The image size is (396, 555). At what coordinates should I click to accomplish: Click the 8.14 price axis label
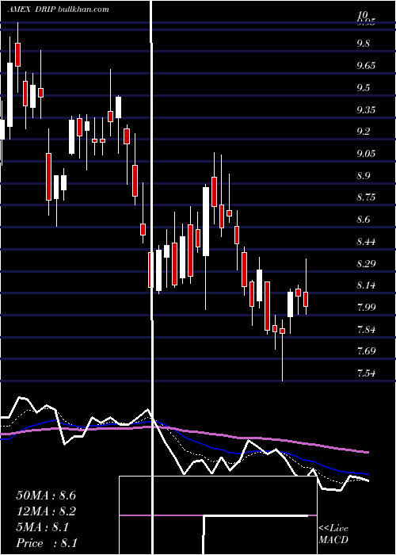click(x=366, y=285)
